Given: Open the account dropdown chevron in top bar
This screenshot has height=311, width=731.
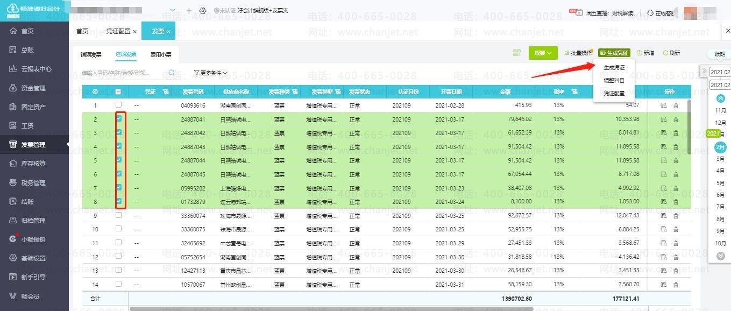Looking at the screenshot, I should click(173, 11).
